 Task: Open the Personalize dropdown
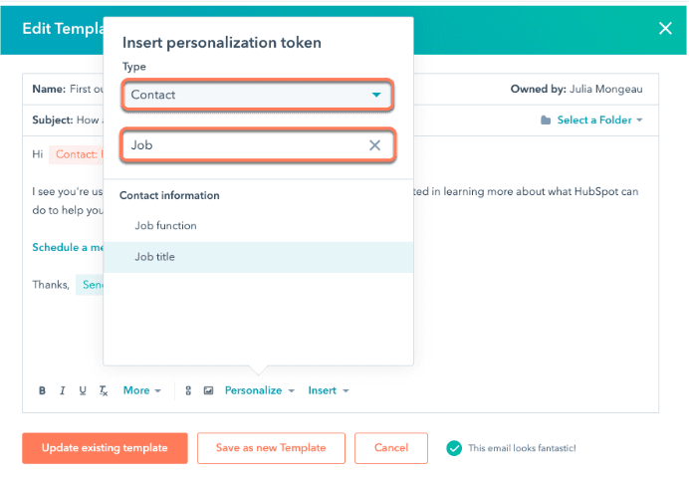pos(259,391)
